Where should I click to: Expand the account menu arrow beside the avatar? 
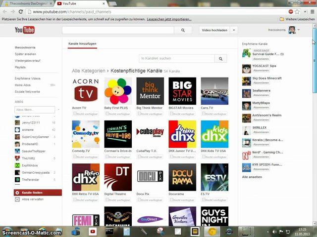(x=299, y=30)
